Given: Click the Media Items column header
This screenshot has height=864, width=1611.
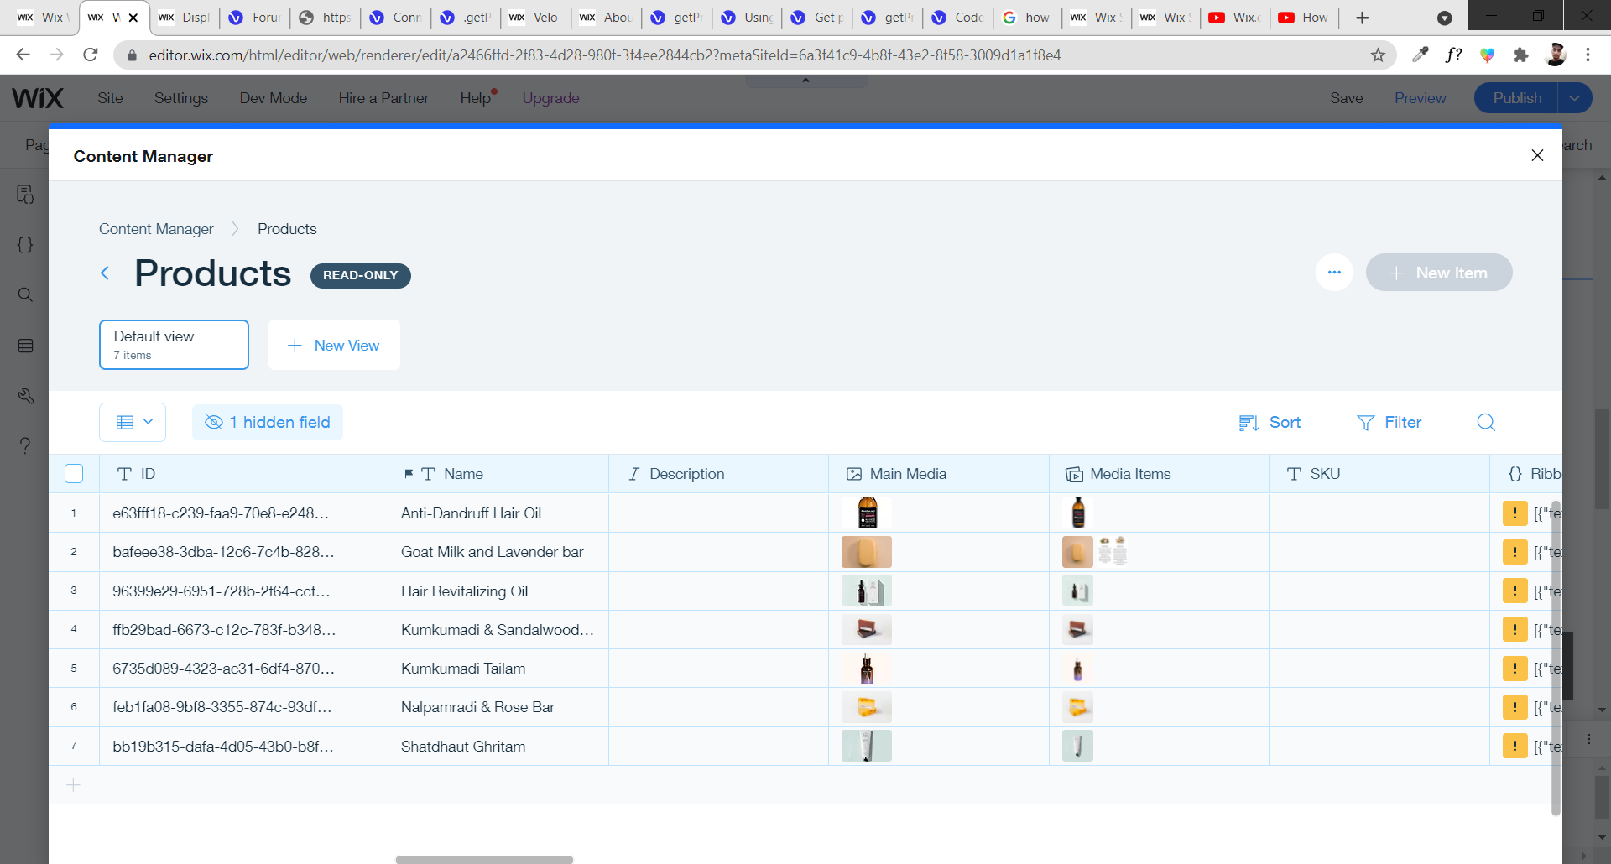Looking at the screenshot, I should click(x=1159, y=474).
